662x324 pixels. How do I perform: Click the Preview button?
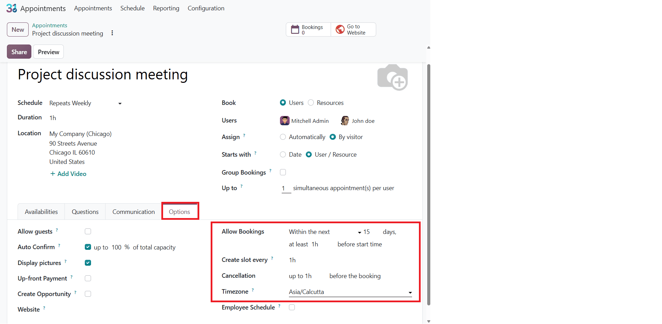click(49, 52)
